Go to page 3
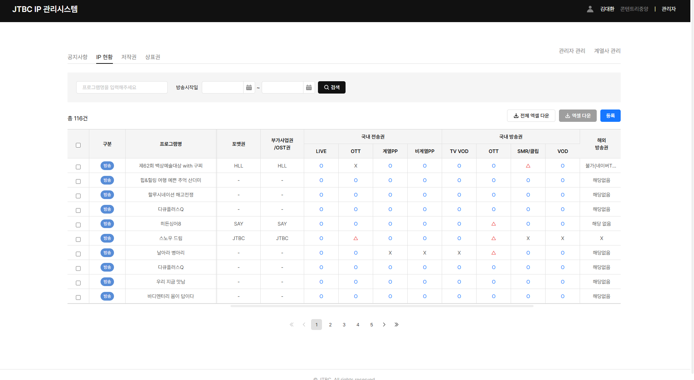The image size is (694, 380). tap(344, 325)
